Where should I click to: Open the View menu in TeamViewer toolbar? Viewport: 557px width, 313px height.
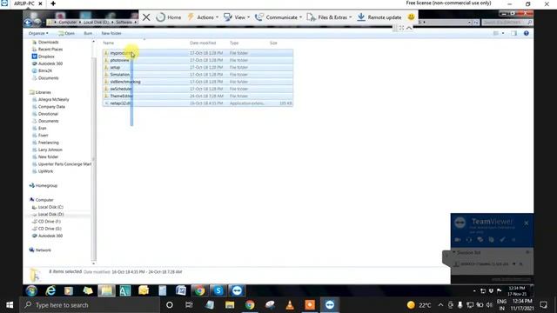[237, 17]
